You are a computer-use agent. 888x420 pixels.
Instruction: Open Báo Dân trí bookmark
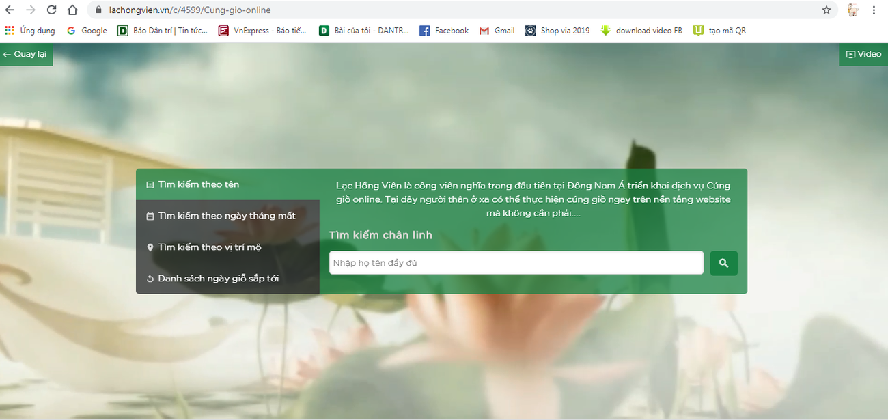click(x=163, y=31)
